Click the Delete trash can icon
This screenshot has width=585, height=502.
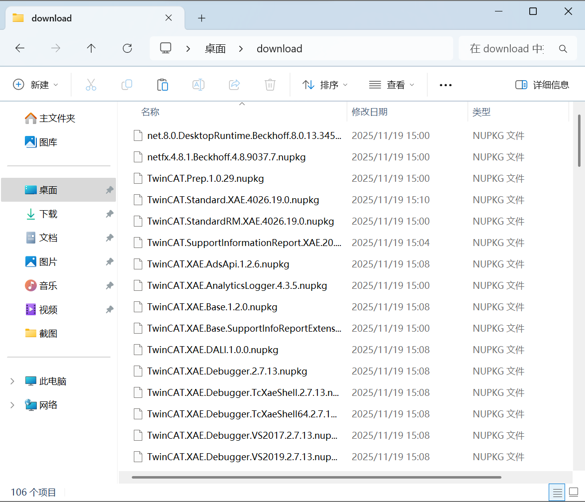pyautogui.click(x=270, y=85)
